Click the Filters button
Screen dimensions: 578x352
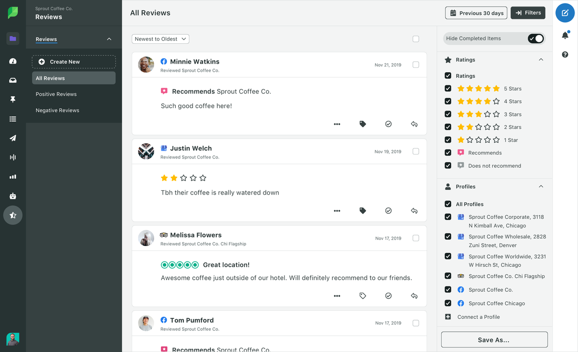[528, 13]
